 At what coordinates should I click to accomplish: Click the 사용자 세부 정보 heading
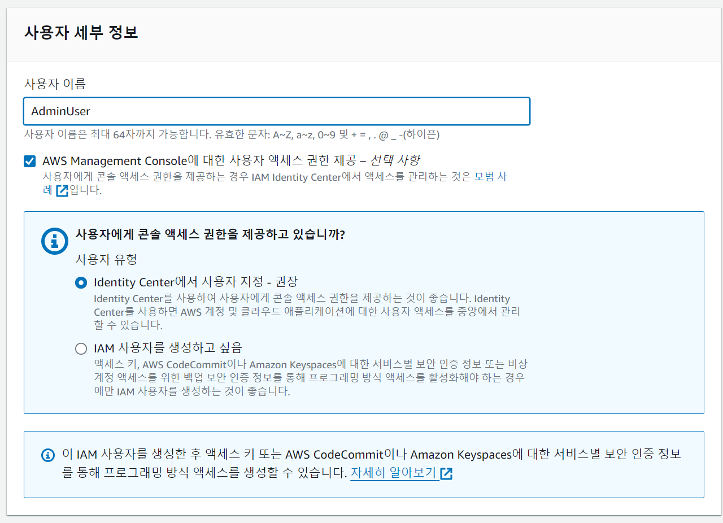[x=81, y=32]
